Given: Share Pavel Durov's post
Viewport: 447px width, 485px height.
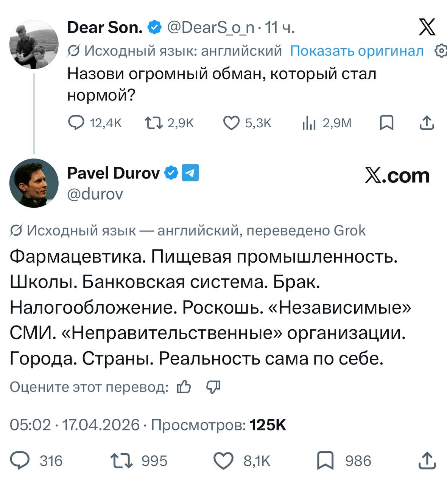Looking at the screenshot, I should point(427,461).
